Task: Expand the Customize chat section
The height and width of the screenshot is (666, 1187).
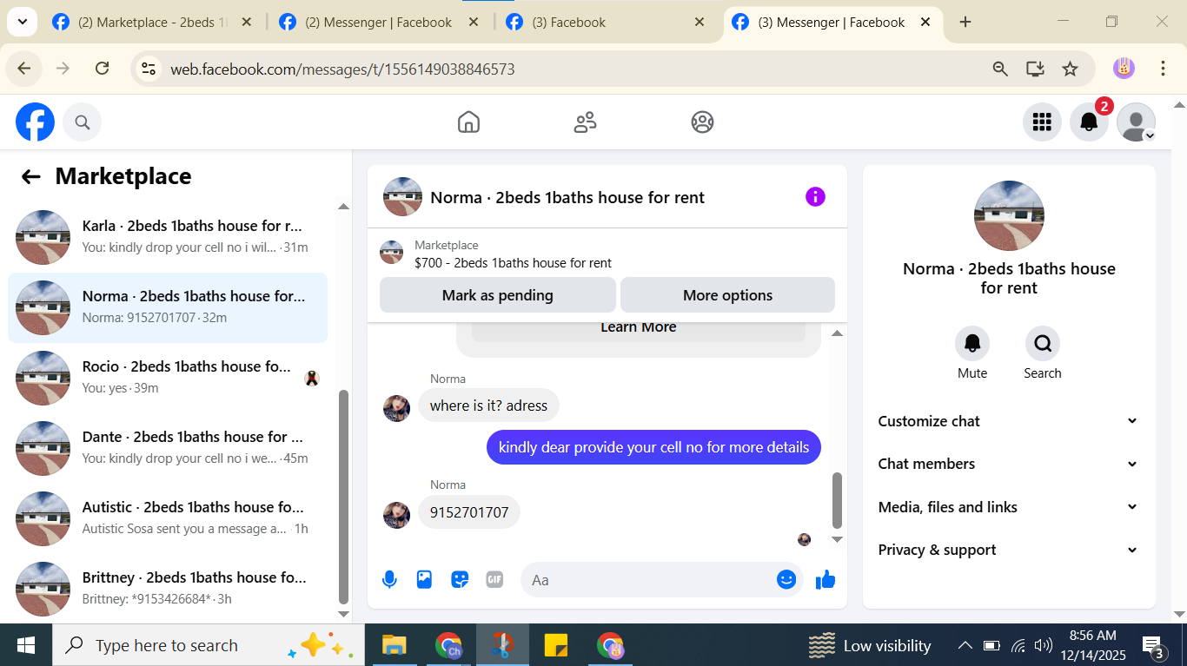Action: click(1008, 421)
